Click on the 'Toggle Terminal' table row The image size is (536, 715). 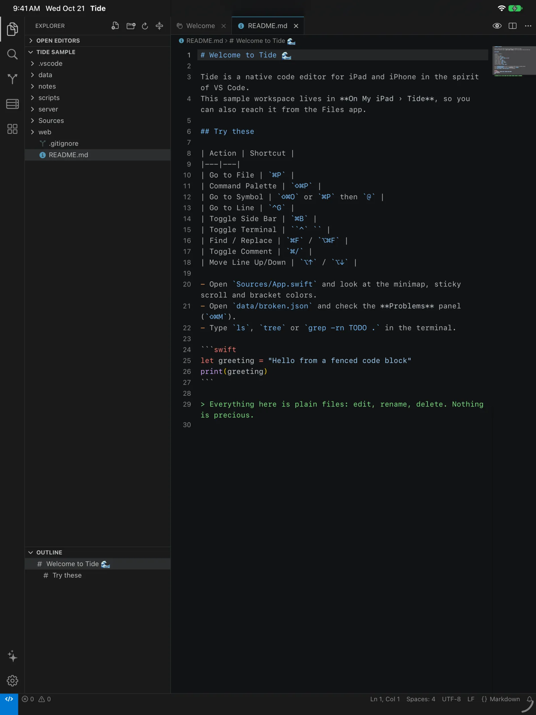pyautogui.click(x=265, y=230)
